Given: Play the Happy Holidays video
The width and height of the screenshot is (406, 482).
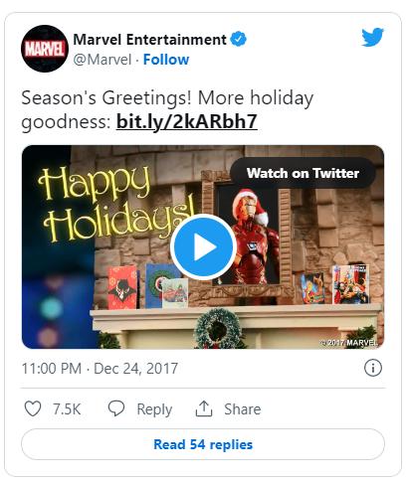Looking at the screenshot, I should 203,246.
